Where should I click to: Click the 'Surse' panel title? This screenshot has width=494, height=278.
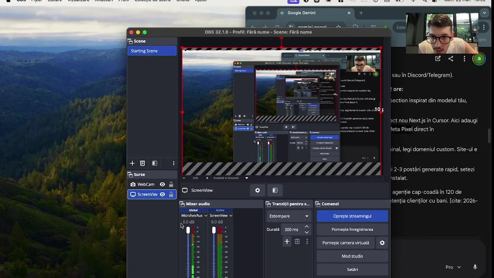pyautogui.click(x=139, y=175)
